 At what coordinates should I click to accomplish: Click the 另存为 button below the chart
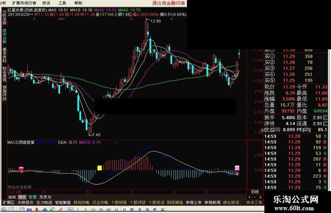point(45,197)
